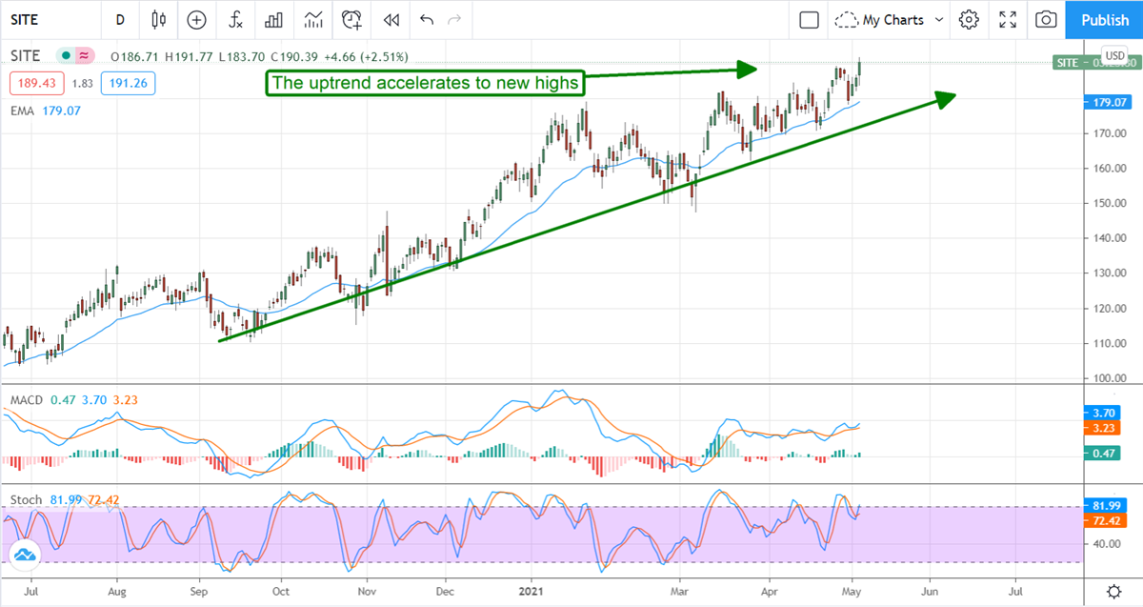
Task: Click the Compare or Add Symbol plus icon
Action: (196, 19)
